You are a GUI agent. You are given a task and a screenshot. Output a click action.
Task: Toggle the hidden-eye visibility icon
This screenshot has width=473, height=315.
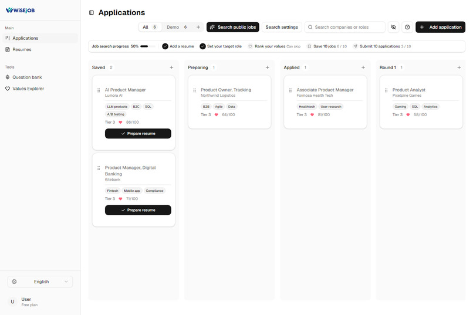393,27
